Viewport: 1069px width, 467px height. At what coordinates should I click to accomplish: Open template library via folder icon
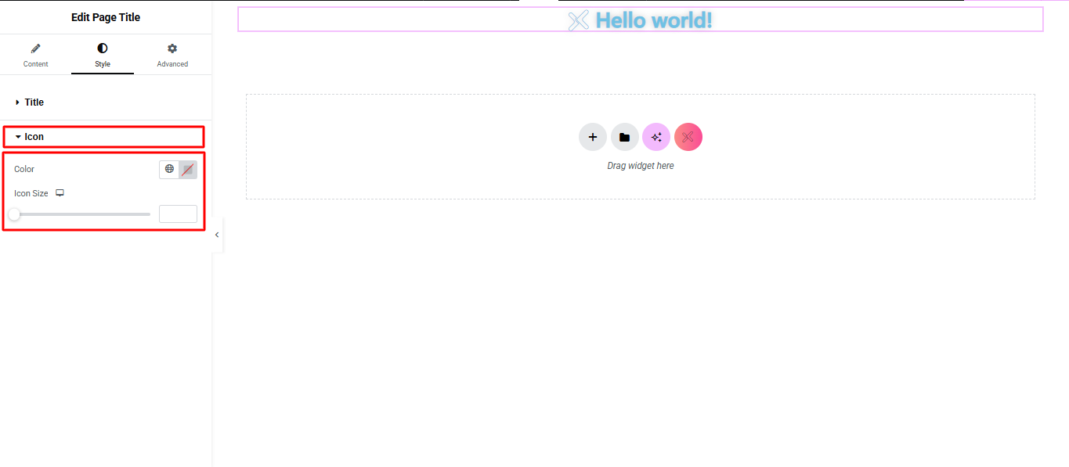(624, 137)
